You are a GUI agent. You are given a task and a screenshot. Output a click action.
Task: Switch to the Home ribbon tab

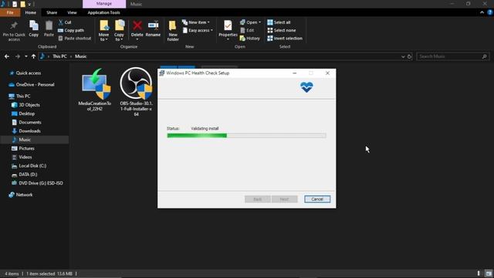click(x=31, y=12)
